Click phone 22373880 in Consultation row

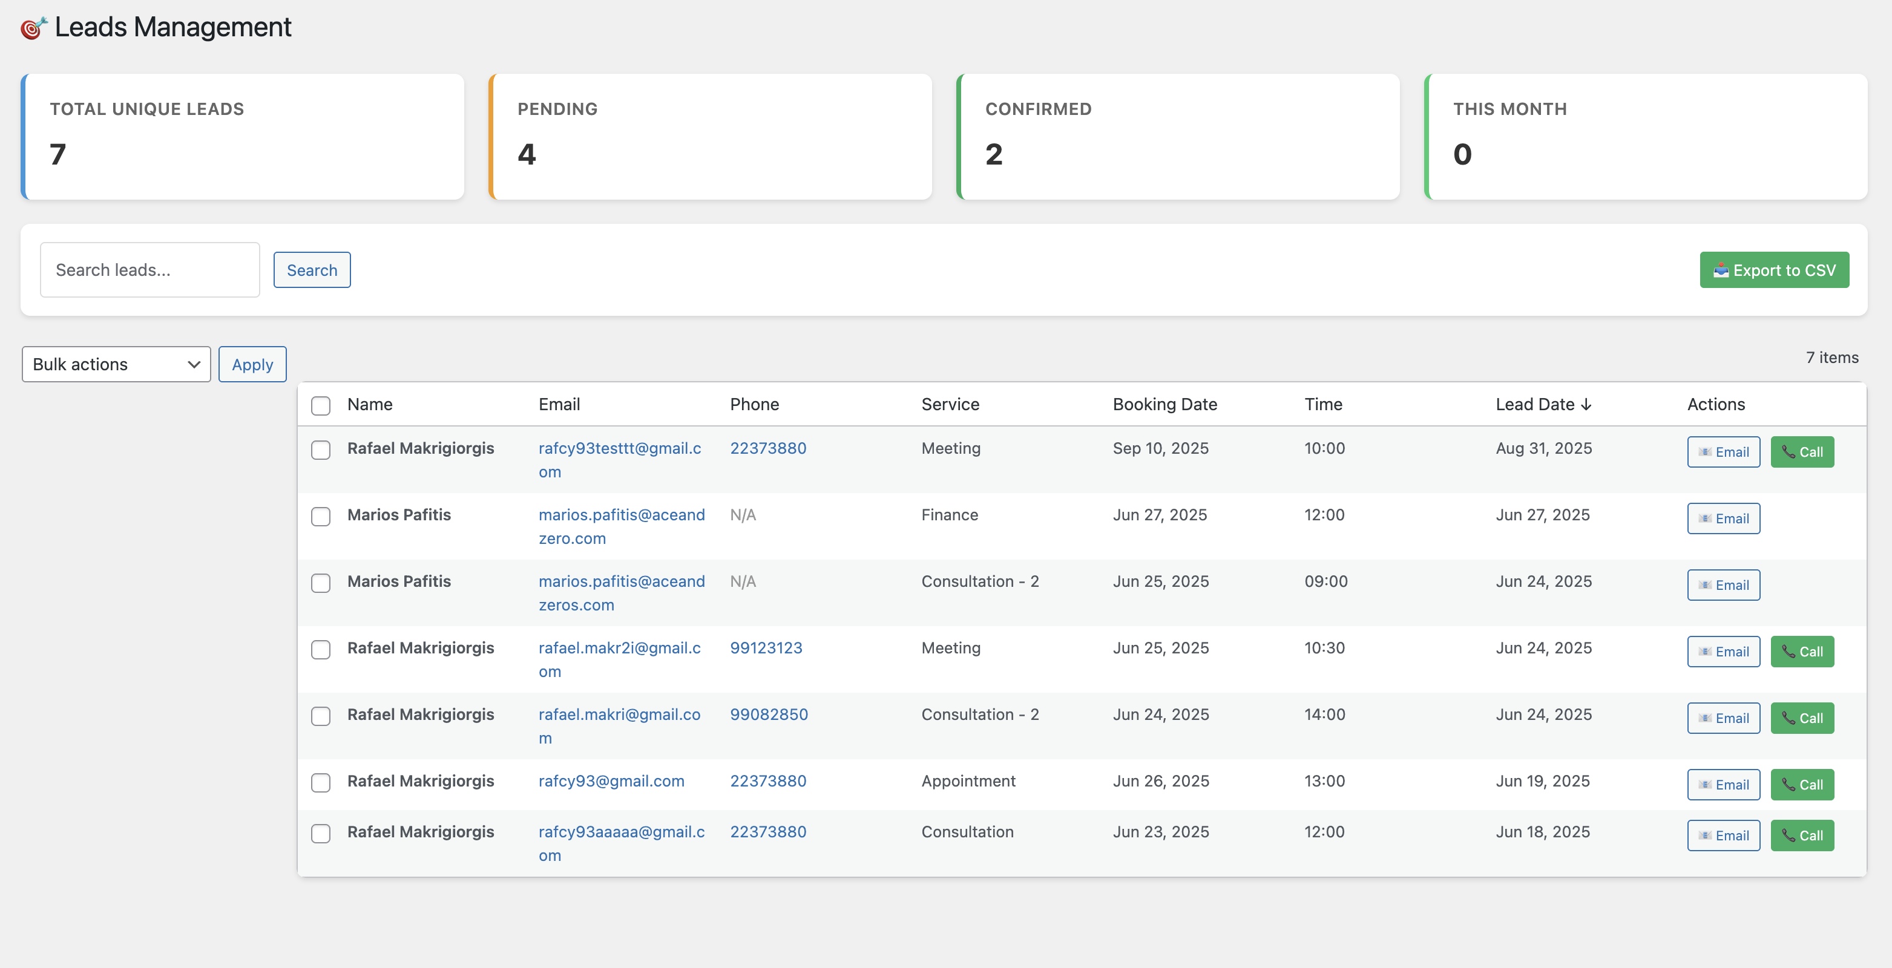pos(767,832)
